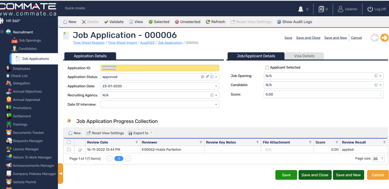Screen dimensions: 389x189
Task: Select the first progress row checkbox
Action: [x=69, y=150]
